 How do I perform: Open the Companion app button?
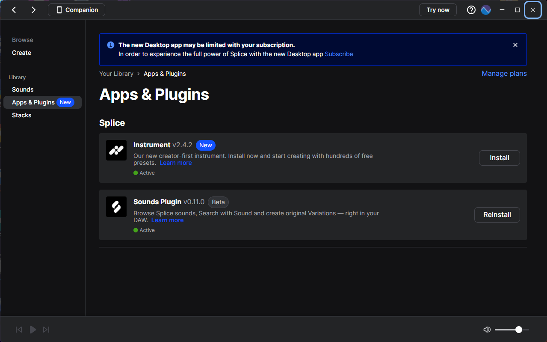[77, 10]
